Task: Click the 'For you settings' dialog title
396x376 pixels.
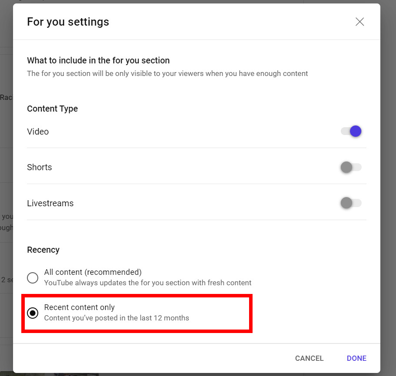Action: 68,22
